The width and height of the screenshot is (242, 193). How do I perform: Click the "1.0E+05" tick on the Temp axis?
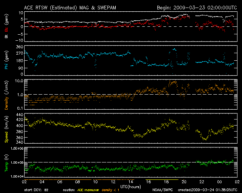click(x=17, y=162)
